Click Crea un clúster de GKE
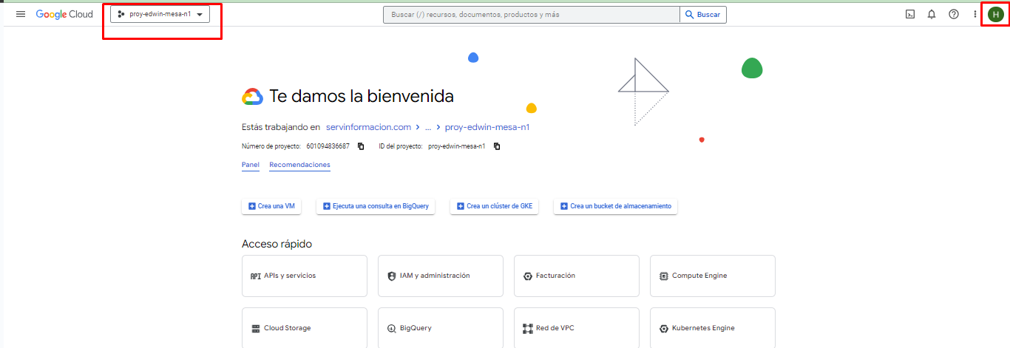The image size is (1010, 348). (x=495, y=206)
